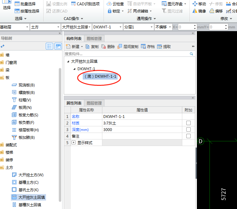Screen dimensions: 237x209
Task: Click the 材质 value cell 3:7灰土
Action: coord(142,123)
